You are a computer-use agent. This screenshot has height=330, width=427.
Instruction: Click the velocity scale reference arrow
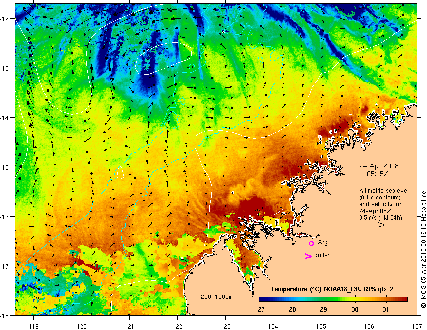tap(375, 225)
